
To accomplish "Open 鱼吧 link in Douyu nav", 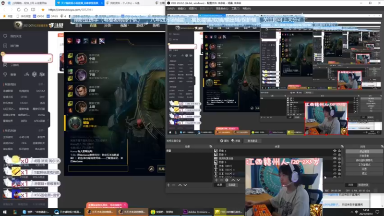I will (156, 25).
